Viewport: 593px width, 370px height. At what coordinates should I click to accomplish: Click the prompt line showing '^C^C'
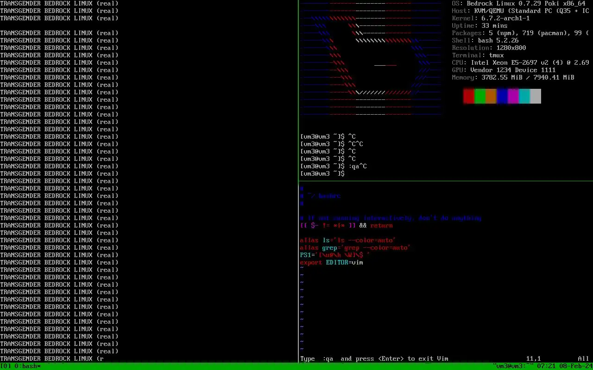coord(332,144)
